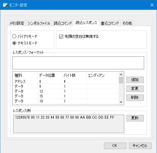Switch to the メモリ設定 tab
Screen dimensions: 157x153
pos(17,23)
